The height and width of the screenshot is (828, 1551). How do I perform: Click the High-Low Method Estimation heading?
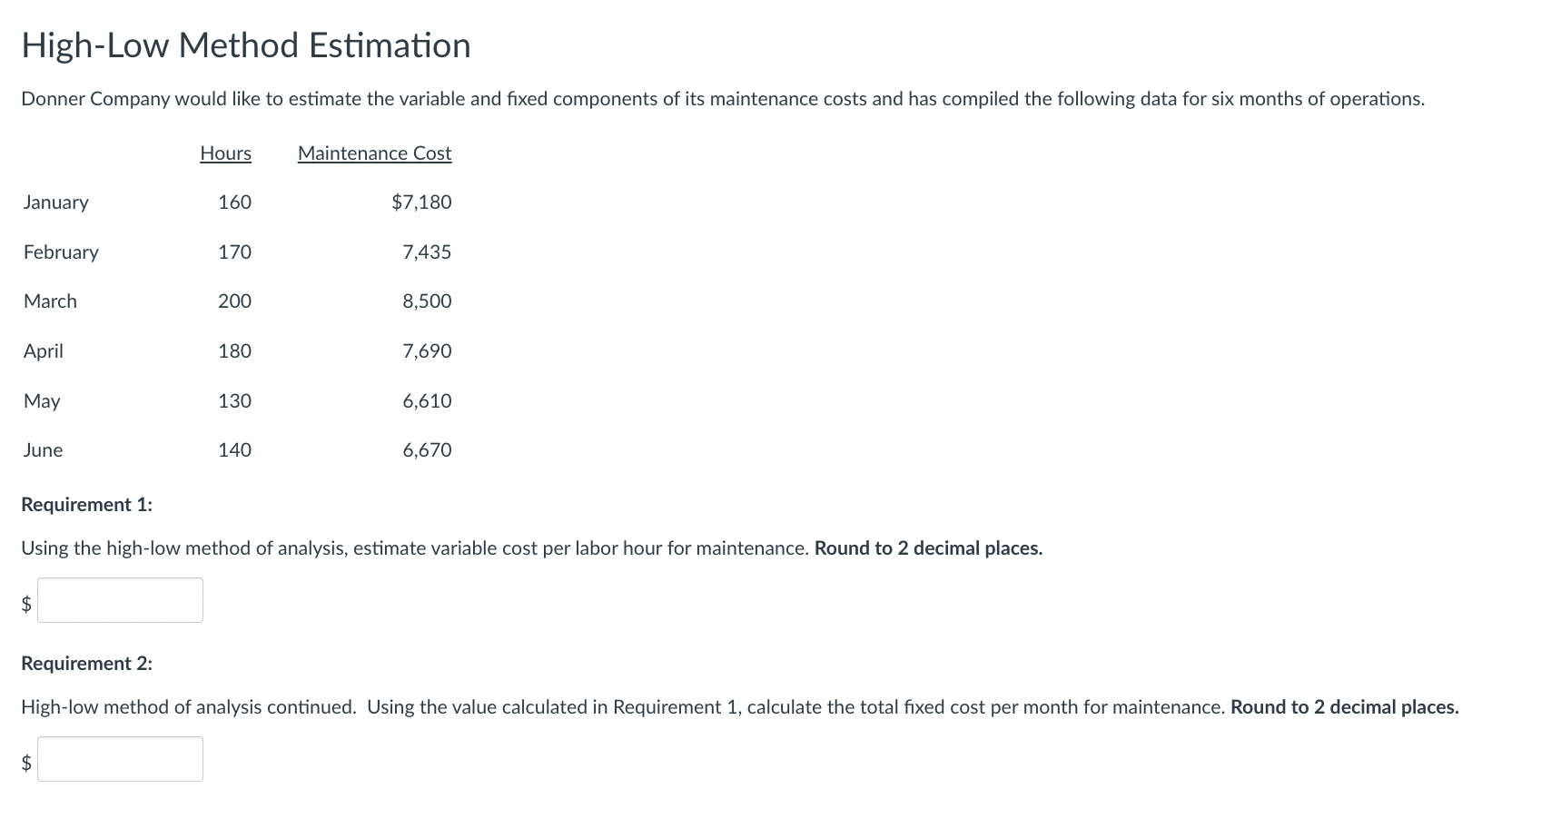pos(246,45)
